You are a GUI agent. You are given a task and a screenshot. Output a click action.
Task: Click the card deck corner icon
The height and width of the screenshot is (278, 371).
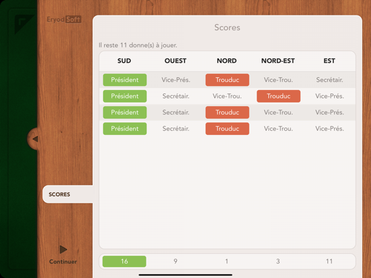point(24,24)
